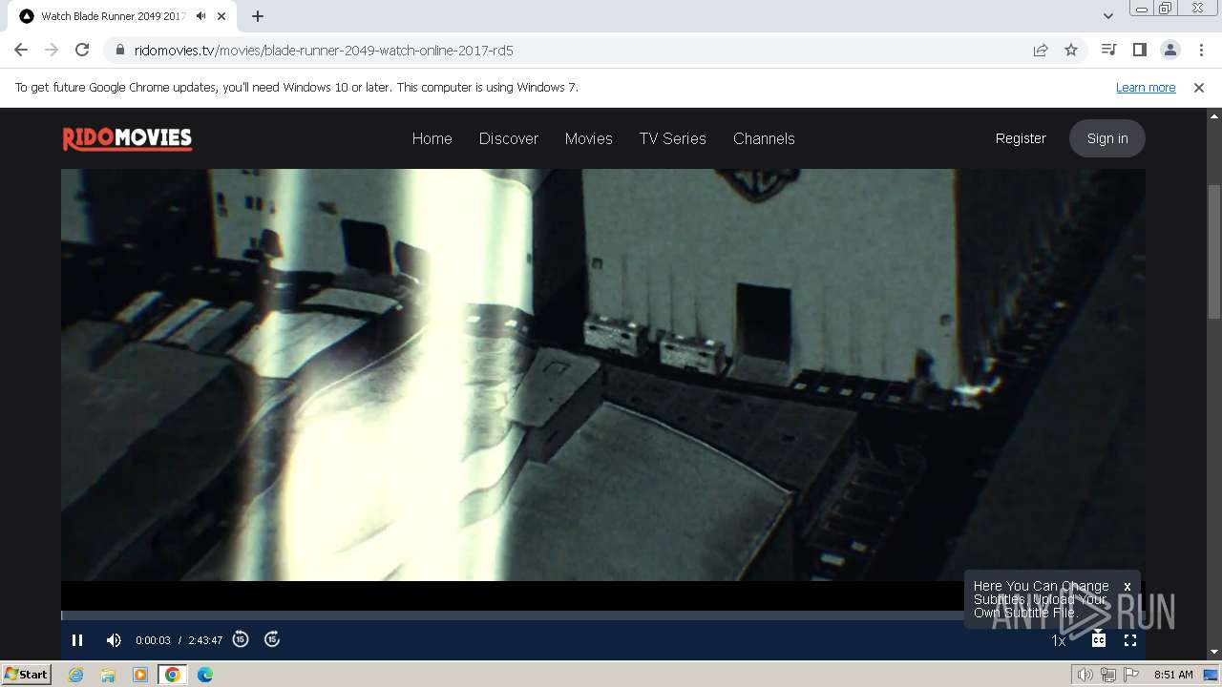Viewport: 1222px width, 687px height.
Task: Skip forward 15 seconds in video
Action: (272, 639)
